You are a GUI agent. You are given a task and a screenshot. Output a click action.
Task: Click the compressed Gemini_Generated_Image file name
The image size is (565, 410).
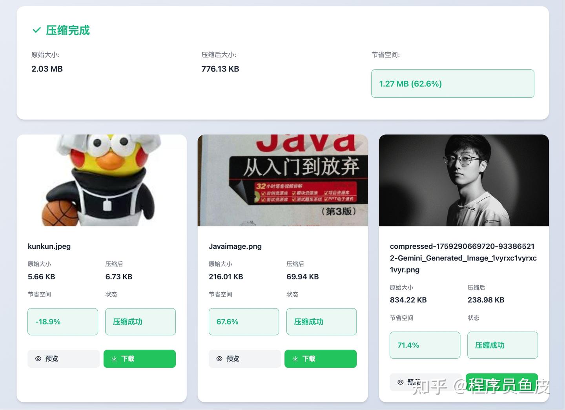click(x=463, y=258)
